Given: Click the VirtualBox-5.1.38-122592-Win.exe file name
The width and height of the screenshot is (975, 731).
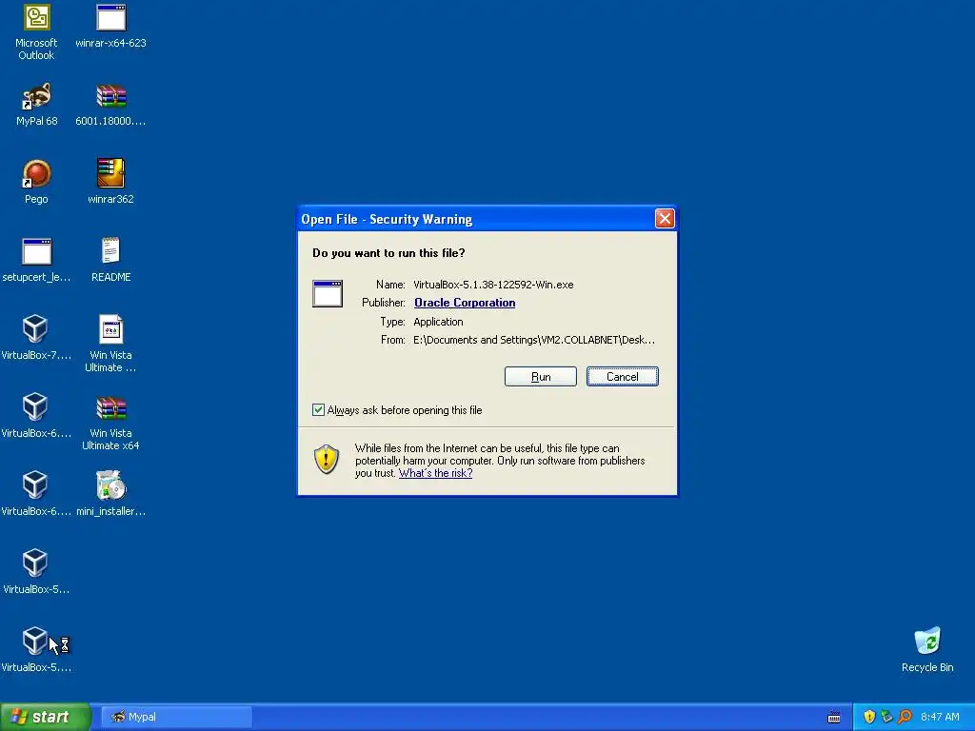Looking at the screenshot, I should pyautogui.click(x=493, y=285).
